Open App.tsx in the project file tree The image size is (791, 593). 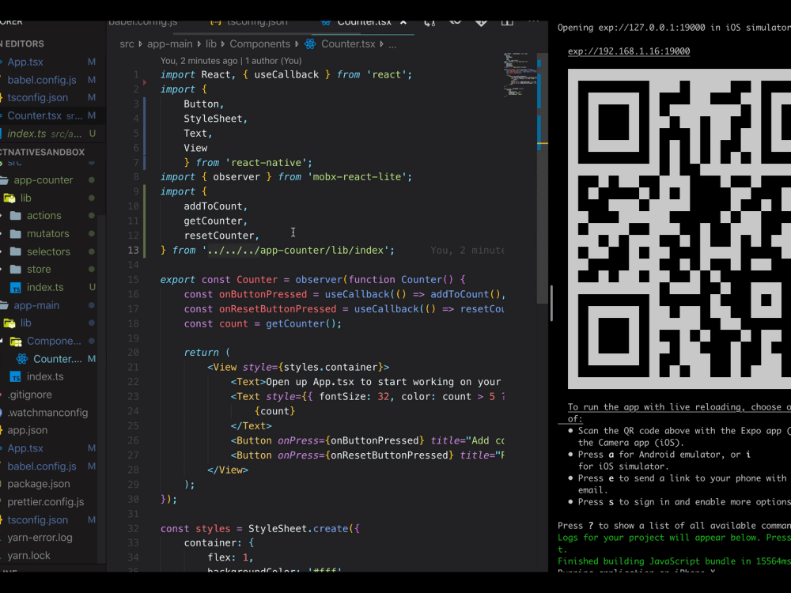point(25,448)
